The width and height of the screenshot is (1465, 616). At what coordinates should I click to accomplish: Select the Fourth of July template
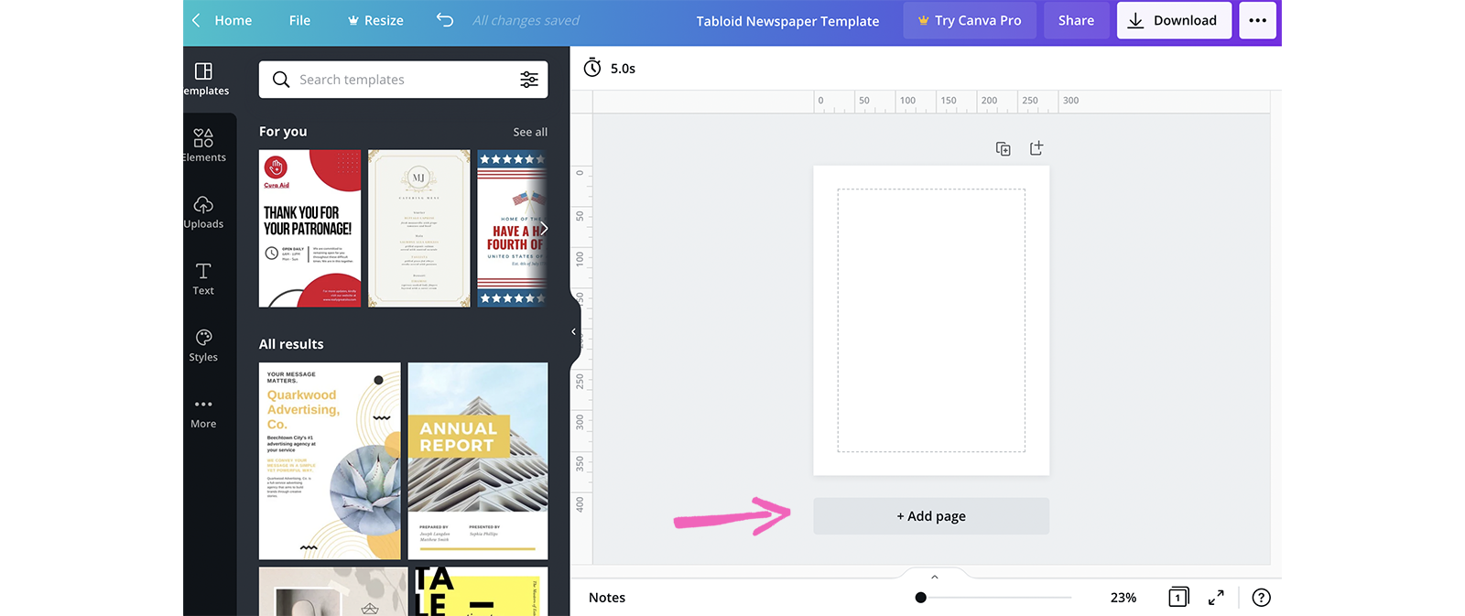(x=512, y=229)
